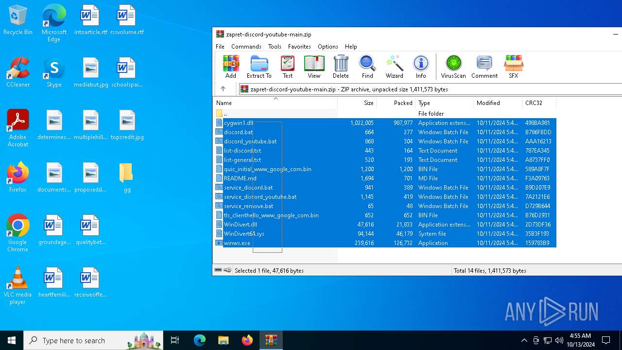
Task: Select winws.exe application file
Action: [x=385, y=243]
